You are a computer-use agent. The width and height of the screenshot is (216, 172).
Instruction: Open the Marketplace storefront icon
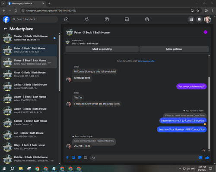coord(127,19)
